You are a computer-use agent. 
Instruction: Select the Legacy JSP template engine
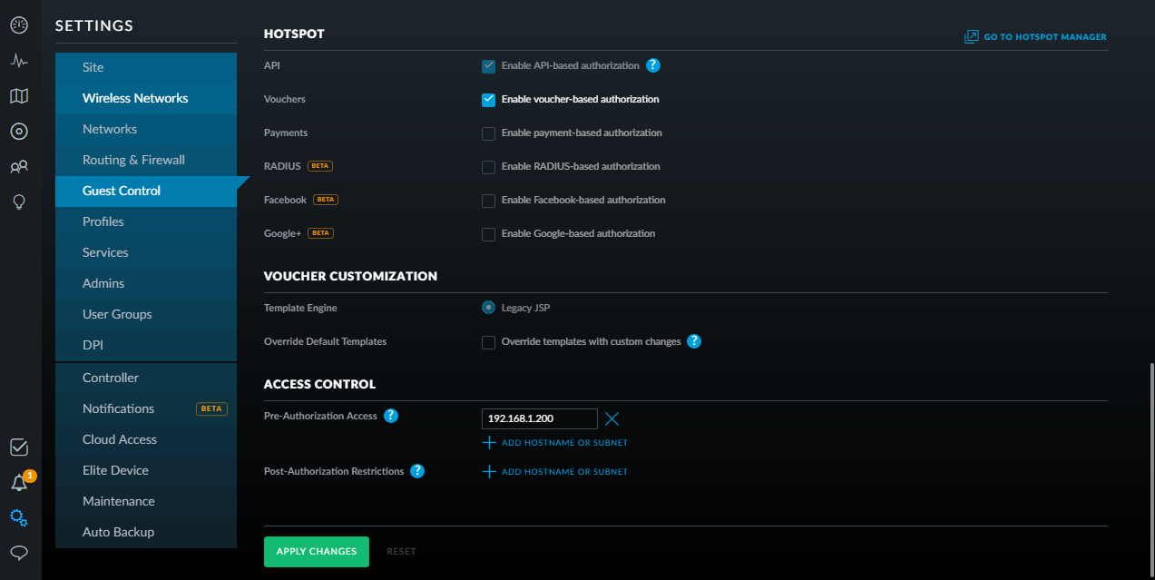coord(488,308)
